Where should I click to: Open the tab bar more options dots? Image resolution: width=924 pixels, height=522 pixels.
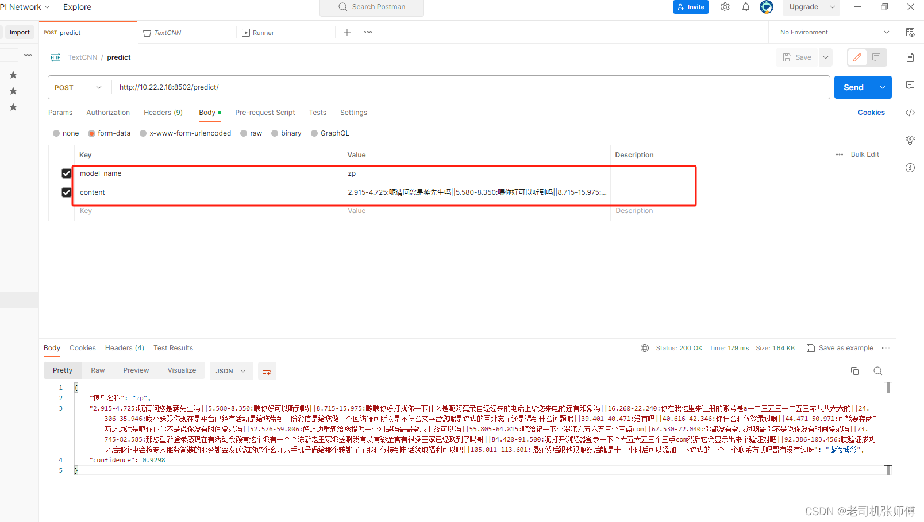point(368,32)
